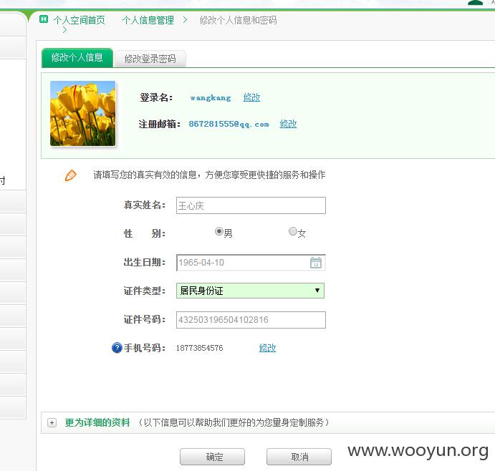Click the phone number 18773854576
The height and width of the screenshot is (471, 495).
(200, 348)
